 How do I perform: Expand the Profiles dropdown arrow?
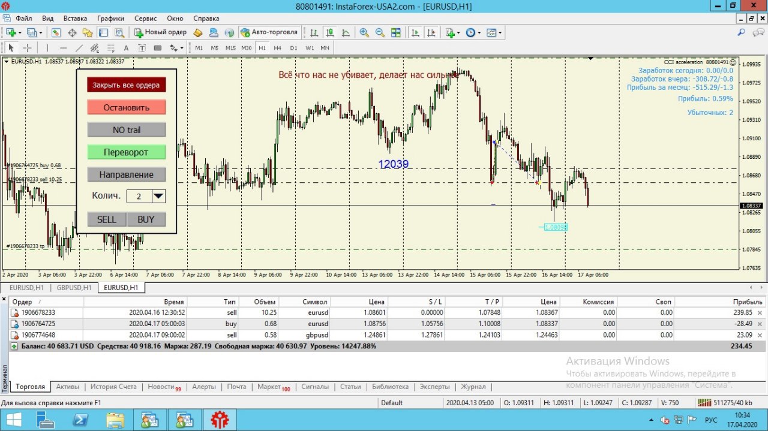(40, 32)
